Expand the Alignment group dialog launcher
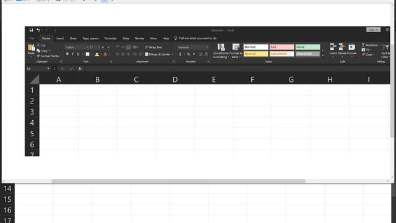The width and height of the screenshot is (396, 223). [173, 62]
